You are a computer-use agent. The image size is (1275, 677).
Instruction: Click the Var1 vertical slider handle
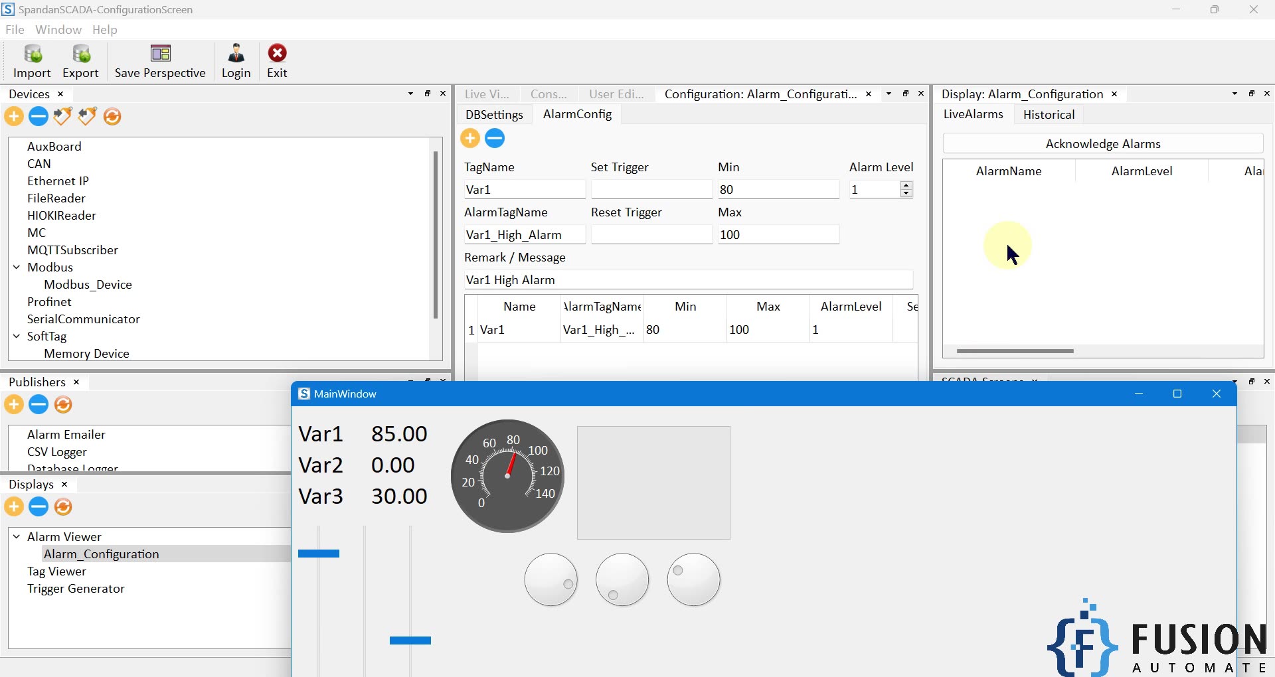pos(319,554)
